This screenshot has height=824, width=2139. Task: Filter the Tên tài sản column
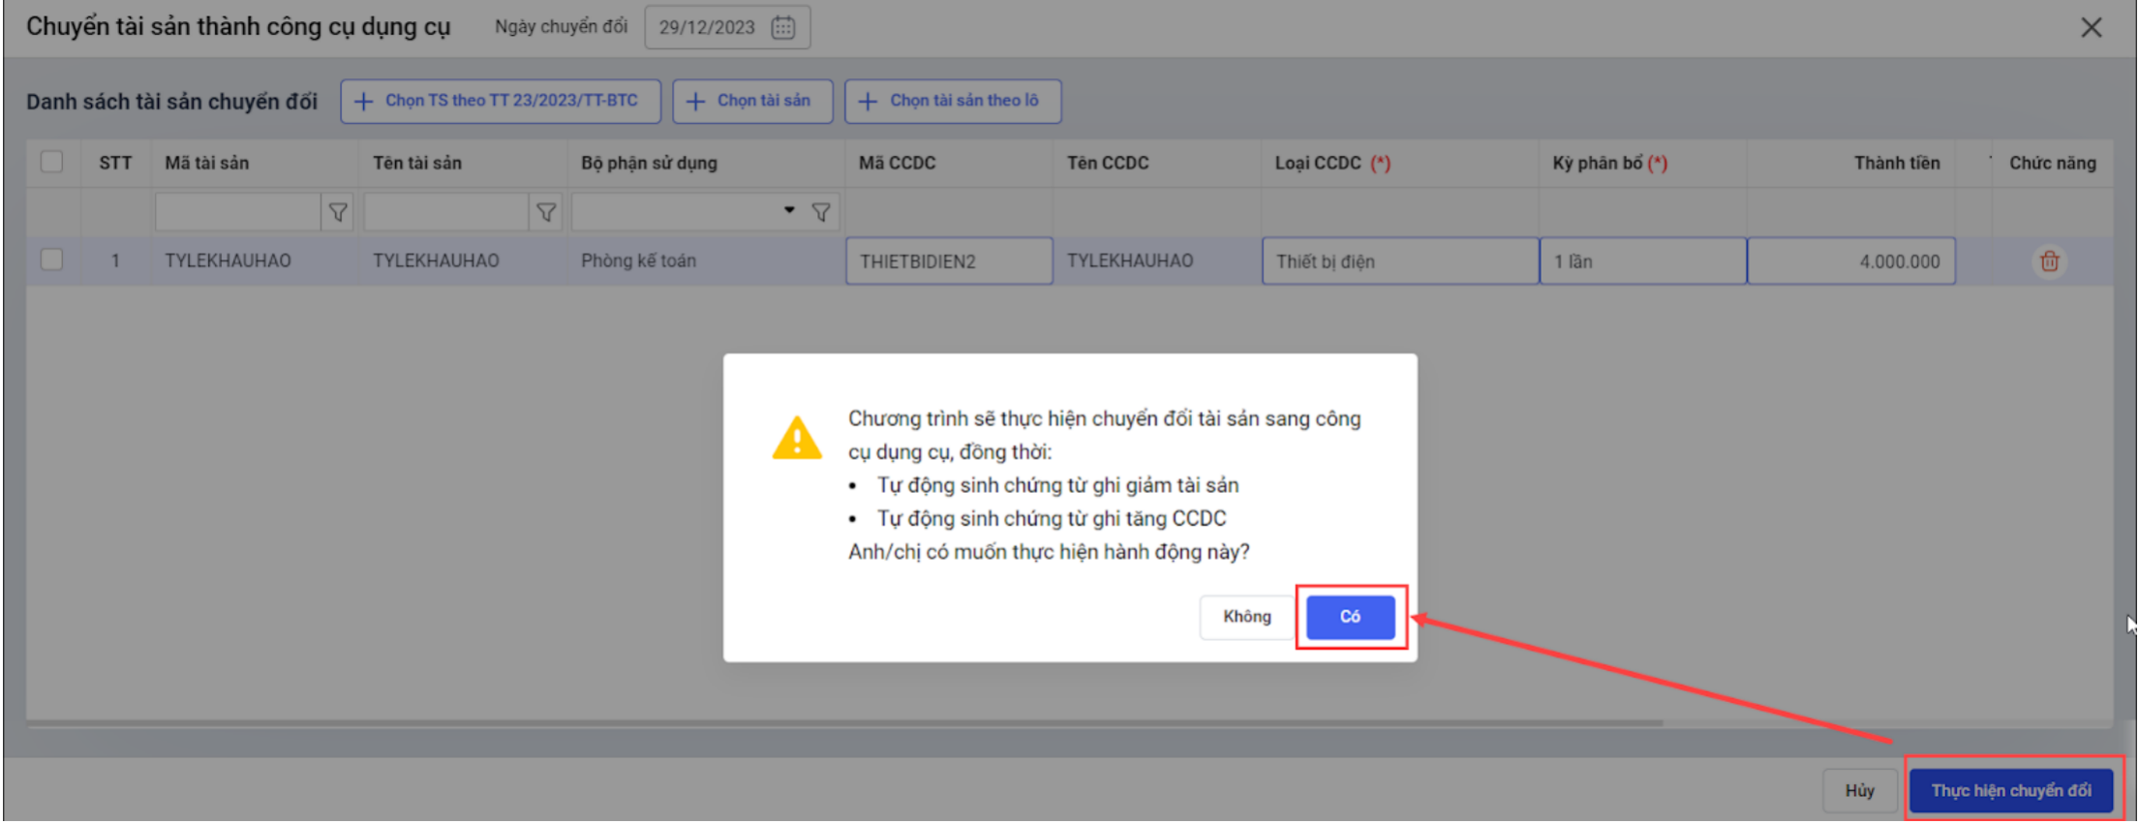[546, 212]
